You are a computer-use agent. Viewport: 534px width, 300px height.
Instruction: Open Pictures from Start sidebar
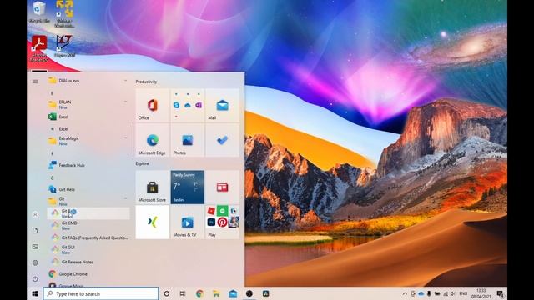point(35,247)
